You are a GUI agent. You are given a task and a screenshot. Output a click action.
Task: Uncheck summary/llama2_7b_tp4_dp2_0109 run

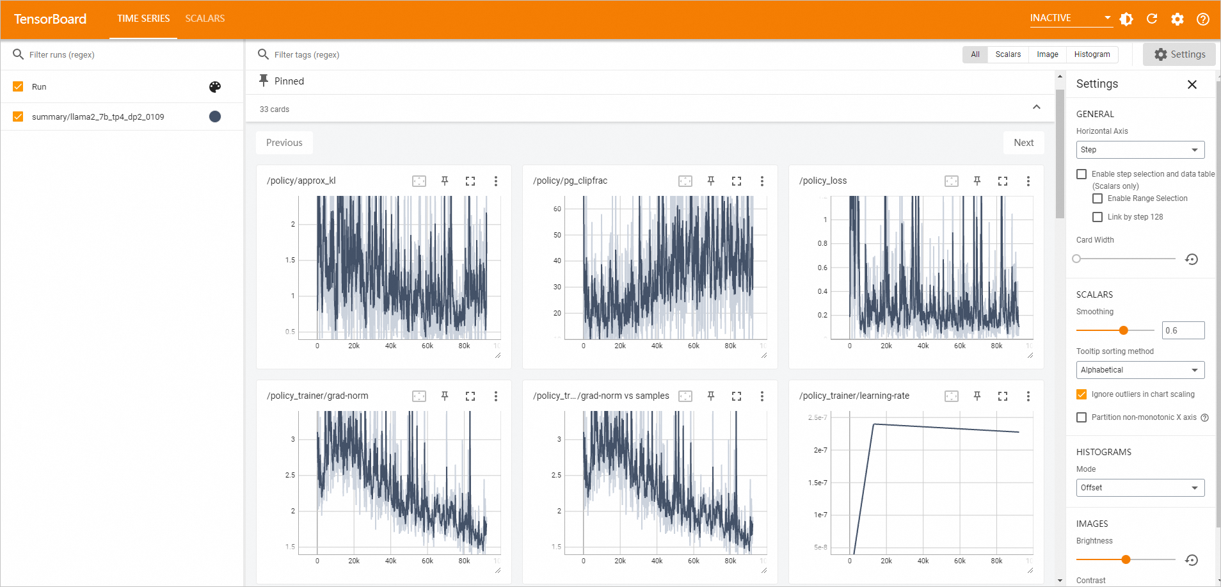(x=18, y=117)
